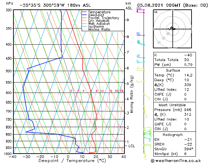Click the '-10' temperature axis tick label

(x=54, y=157)
